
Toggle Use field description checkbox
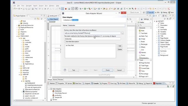[x=65, y=42]
